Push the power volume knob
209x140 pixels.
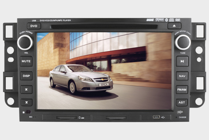point(25,42)
